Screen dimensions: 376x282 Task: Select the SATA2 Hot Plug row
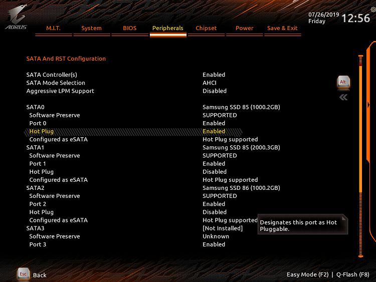[x=42, y=212]
